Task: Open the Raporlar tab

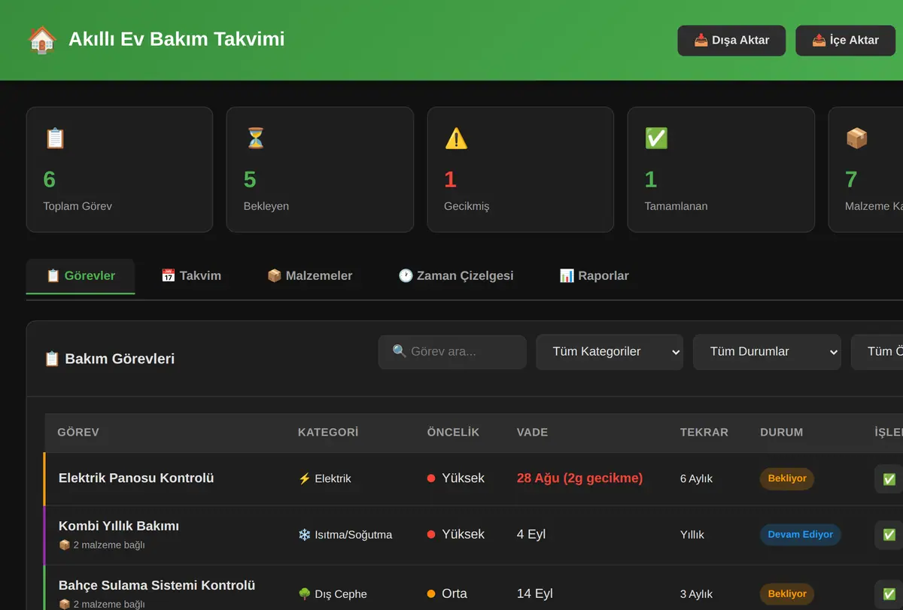Action: [x=594, y=276]
